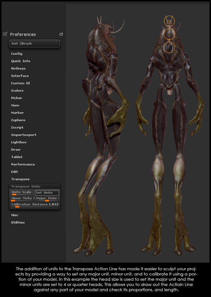Open the Marker preferences
Image resolution: width=211 pixels, height=297 pixels.
tap(18, 113)
